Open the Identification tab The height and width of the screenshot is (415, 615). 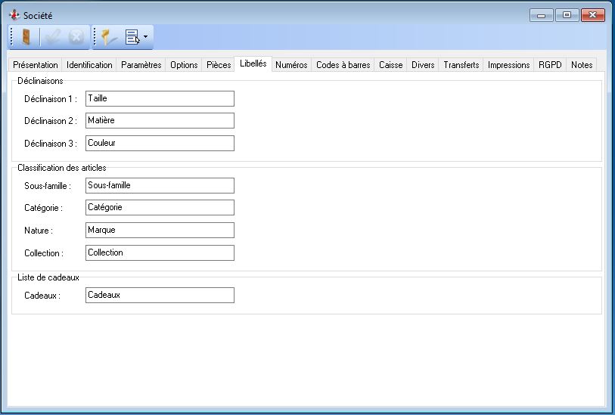[89, 65]
